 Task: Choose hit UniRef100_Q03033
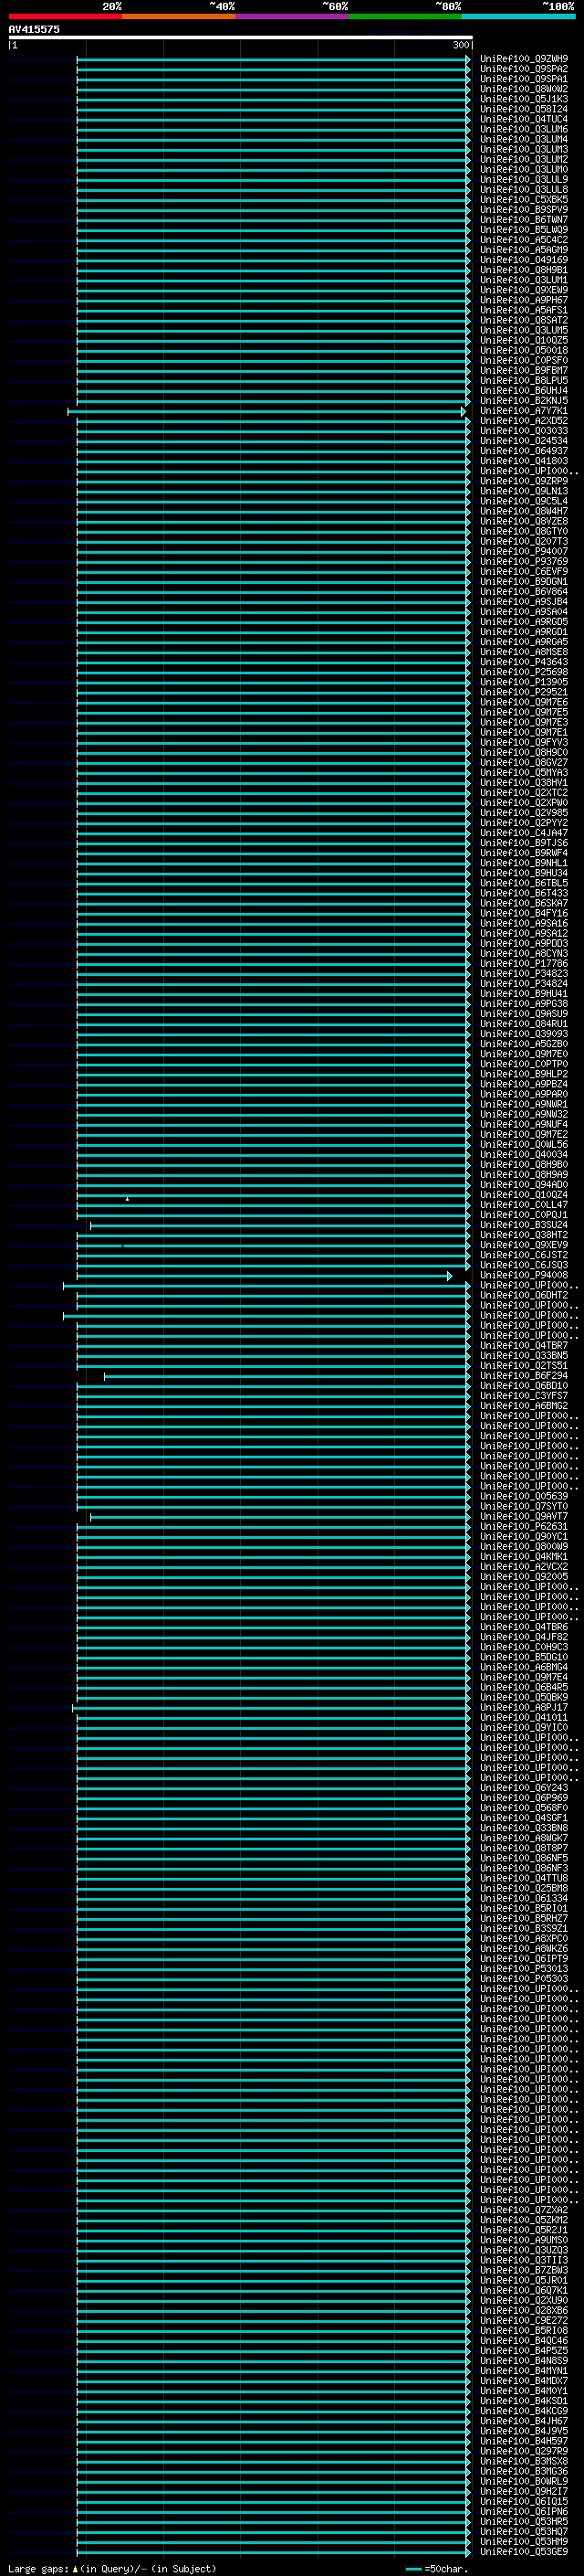pyautogui.click(x=524, y=431)
